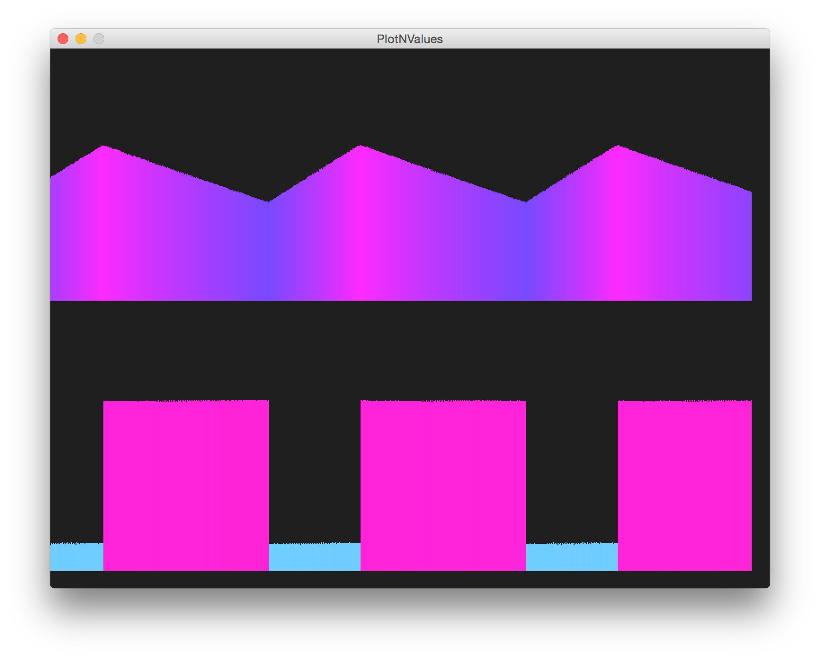
Task: Click the dark strip below the bottom plot
Action: [x=410, y=580]
